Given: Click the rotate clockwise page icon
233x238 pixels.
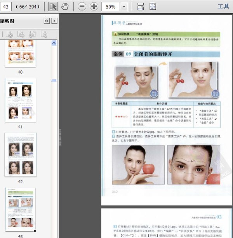Looking at the screenshot, I should (44, 34).
